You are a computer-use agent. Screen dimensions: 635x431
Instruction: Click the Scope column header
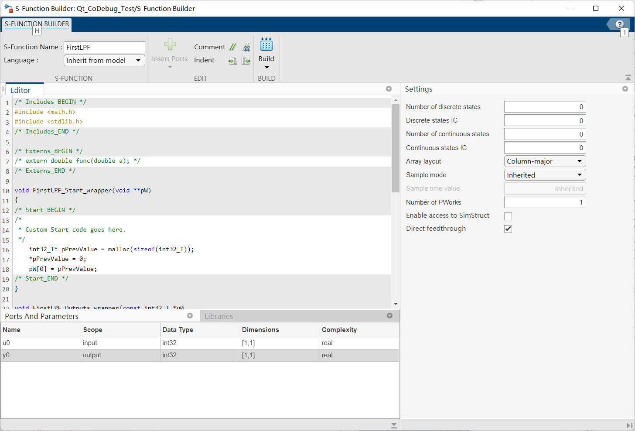pyautogui.click(x=121, y=330)
